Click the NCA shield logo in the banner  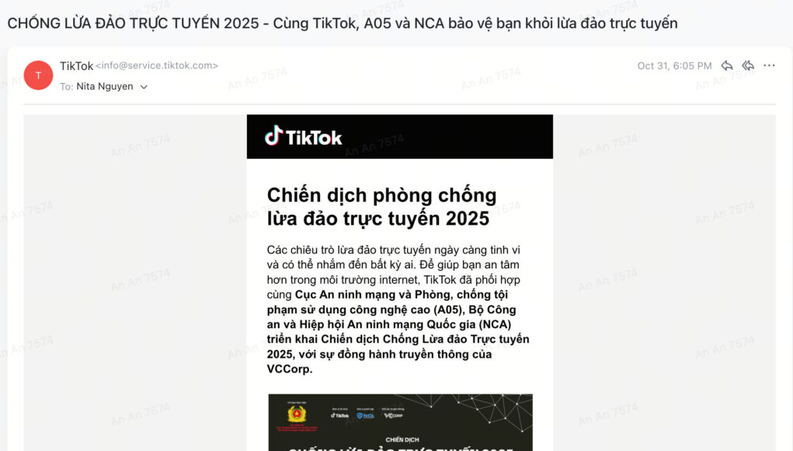(x=365, y=415)
